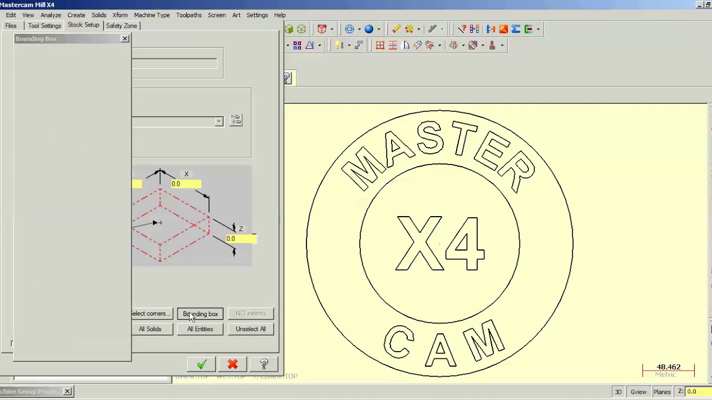Click the blue sigma icon
Viewport: 712px width, 400px height.
pyautogui.click(x=516, y=29)
